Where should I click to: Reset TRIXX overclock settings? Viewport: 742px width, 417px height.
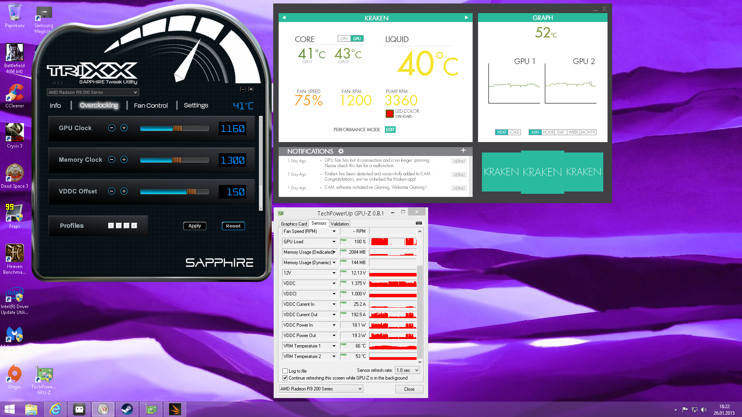click(233, 226)
